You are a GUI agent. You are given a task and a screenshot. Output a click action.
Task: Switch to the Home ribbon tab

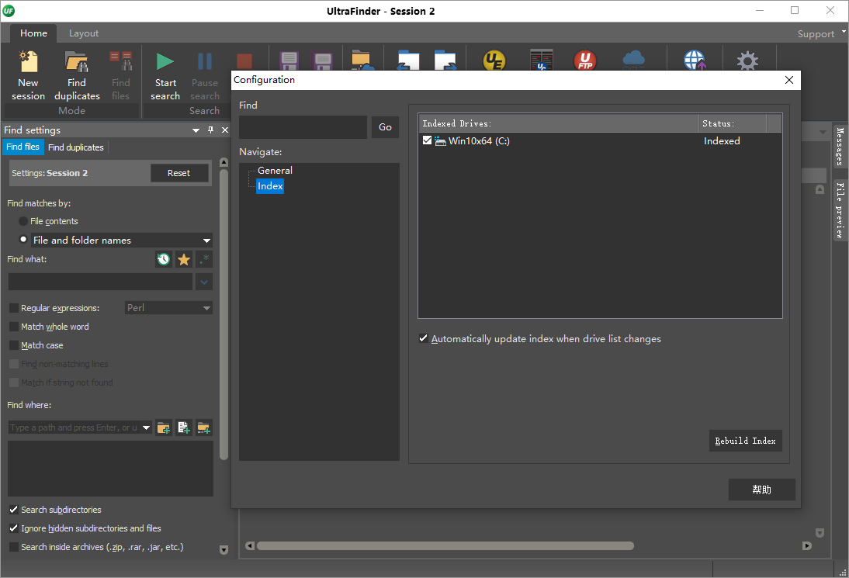coord(33,33)
